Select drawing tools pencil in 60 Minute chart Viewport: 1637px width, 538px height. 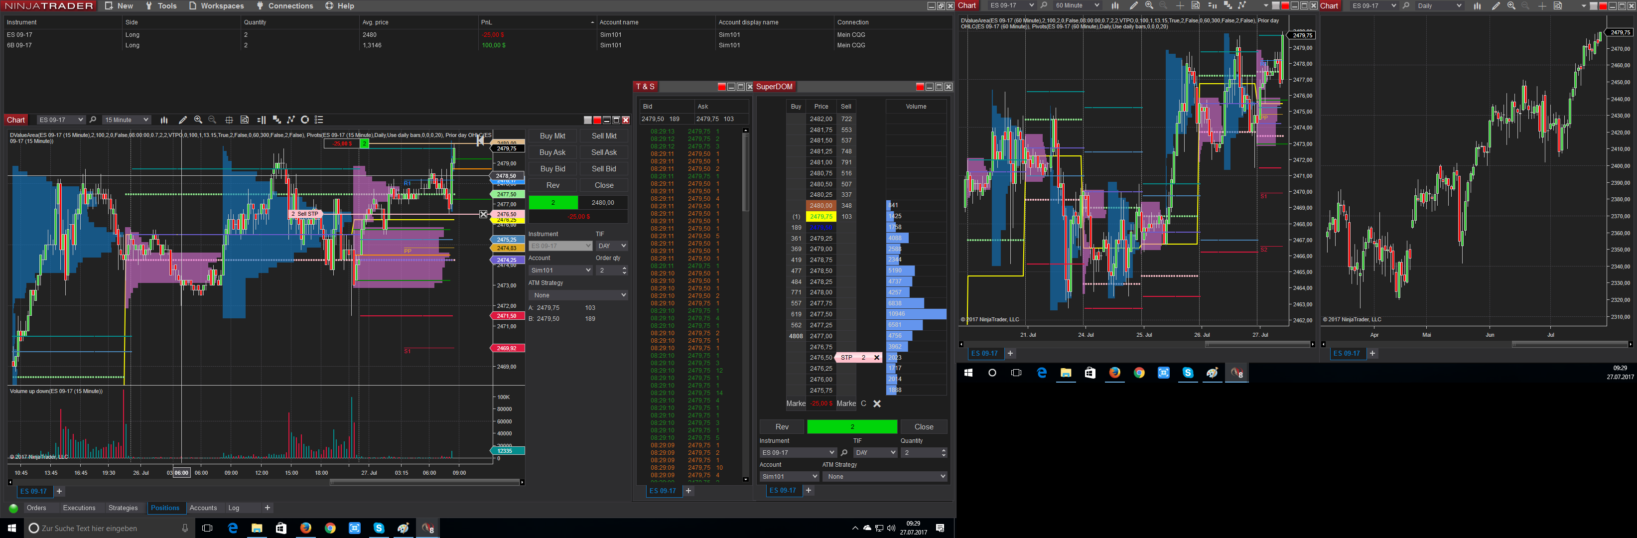tap(1134, 5)
